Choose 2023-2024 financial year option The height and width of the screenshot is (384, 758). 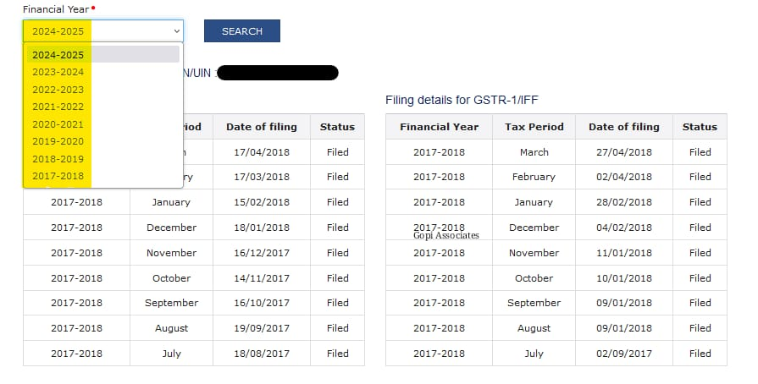(58, 72)
